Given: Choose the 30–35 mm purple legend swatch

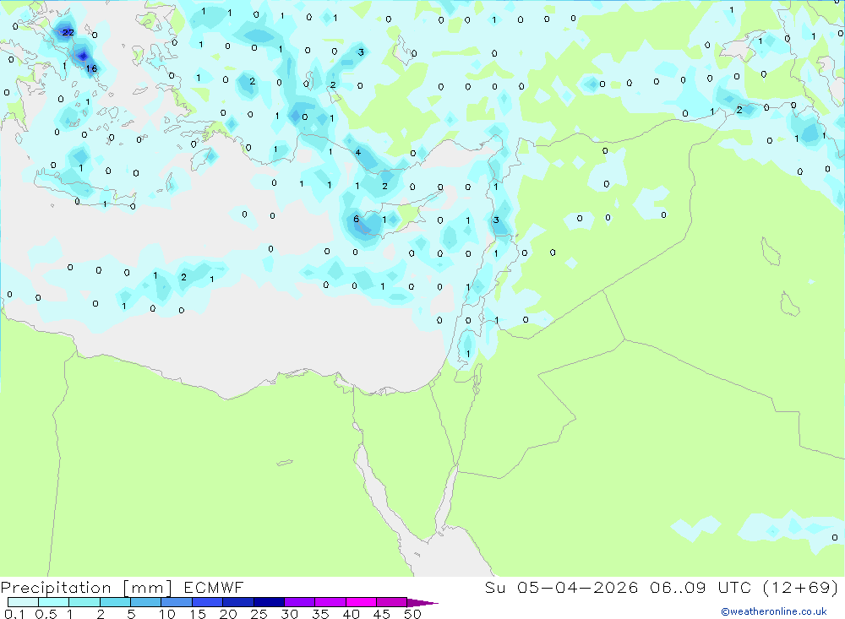Looking at the screenshot, I should (300, 602).
